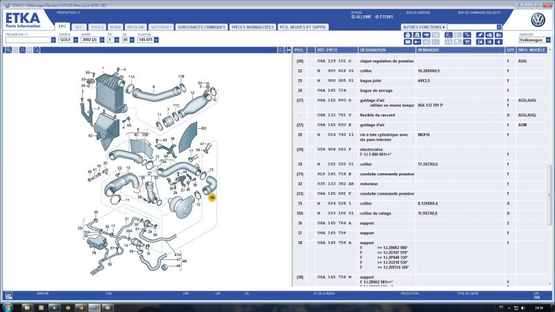Open the SG dropdown showing 45
Image resolution: width=555 pixels, height=312 pixels.
[x=132, y=40]
